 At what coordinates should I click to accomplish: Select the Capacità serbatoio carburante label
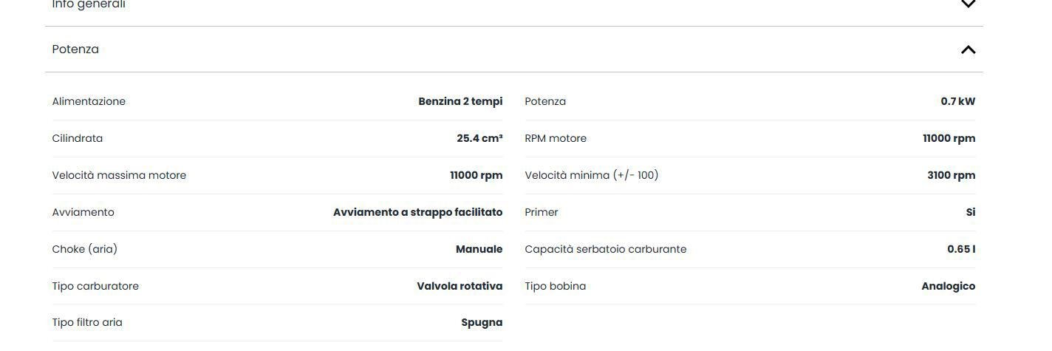pos(606,249)
